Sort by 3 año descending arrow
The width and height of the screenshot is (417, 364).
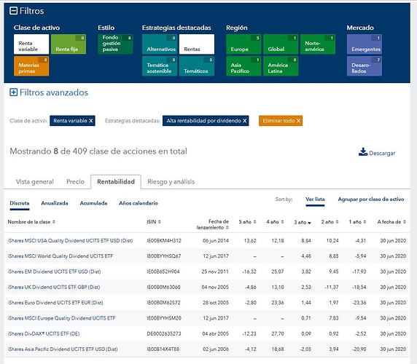309,223
